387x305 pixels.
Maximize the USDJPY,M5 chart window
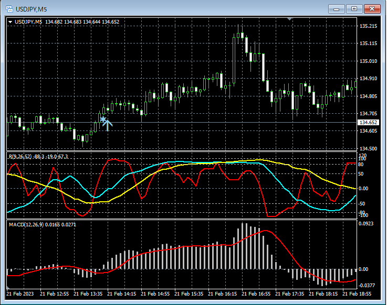click(354, 9)
